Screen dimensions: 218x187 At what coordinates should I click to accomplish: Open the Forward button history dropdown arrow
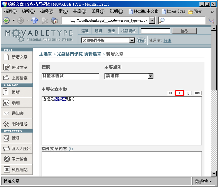pos(28,20)
